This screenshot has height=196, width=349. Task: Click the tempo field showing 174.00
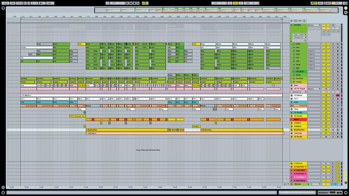[19, 3]
